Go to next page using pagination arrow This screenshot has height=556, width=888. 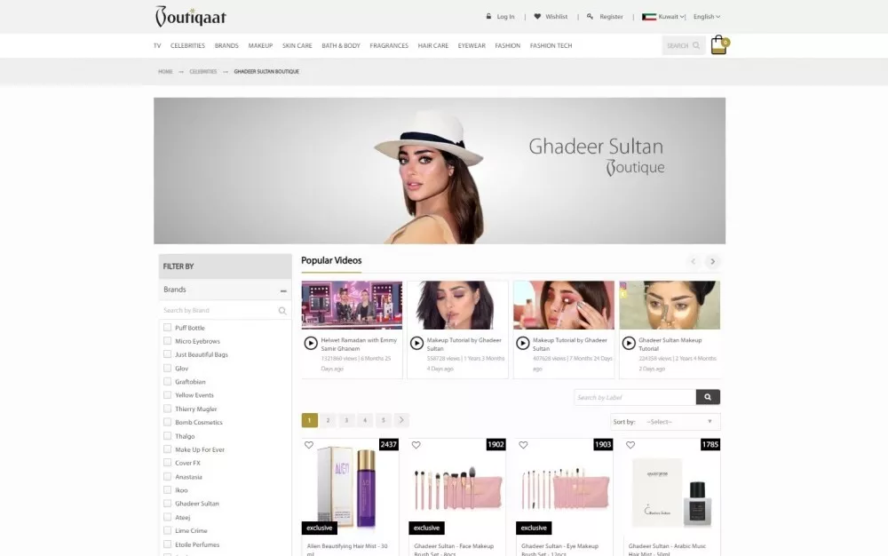(x=401, y=420)
